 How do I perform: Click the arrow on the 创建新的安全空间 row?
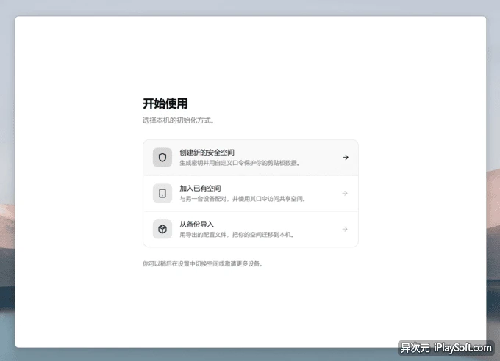tap(346, 157)
